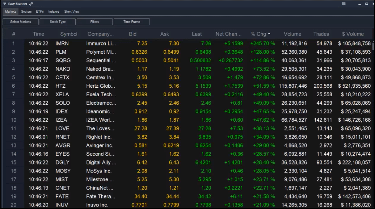This screenshot has width=375, height=209.
Task: Select the SQBG symbol cell
Action: pos(63,60)
